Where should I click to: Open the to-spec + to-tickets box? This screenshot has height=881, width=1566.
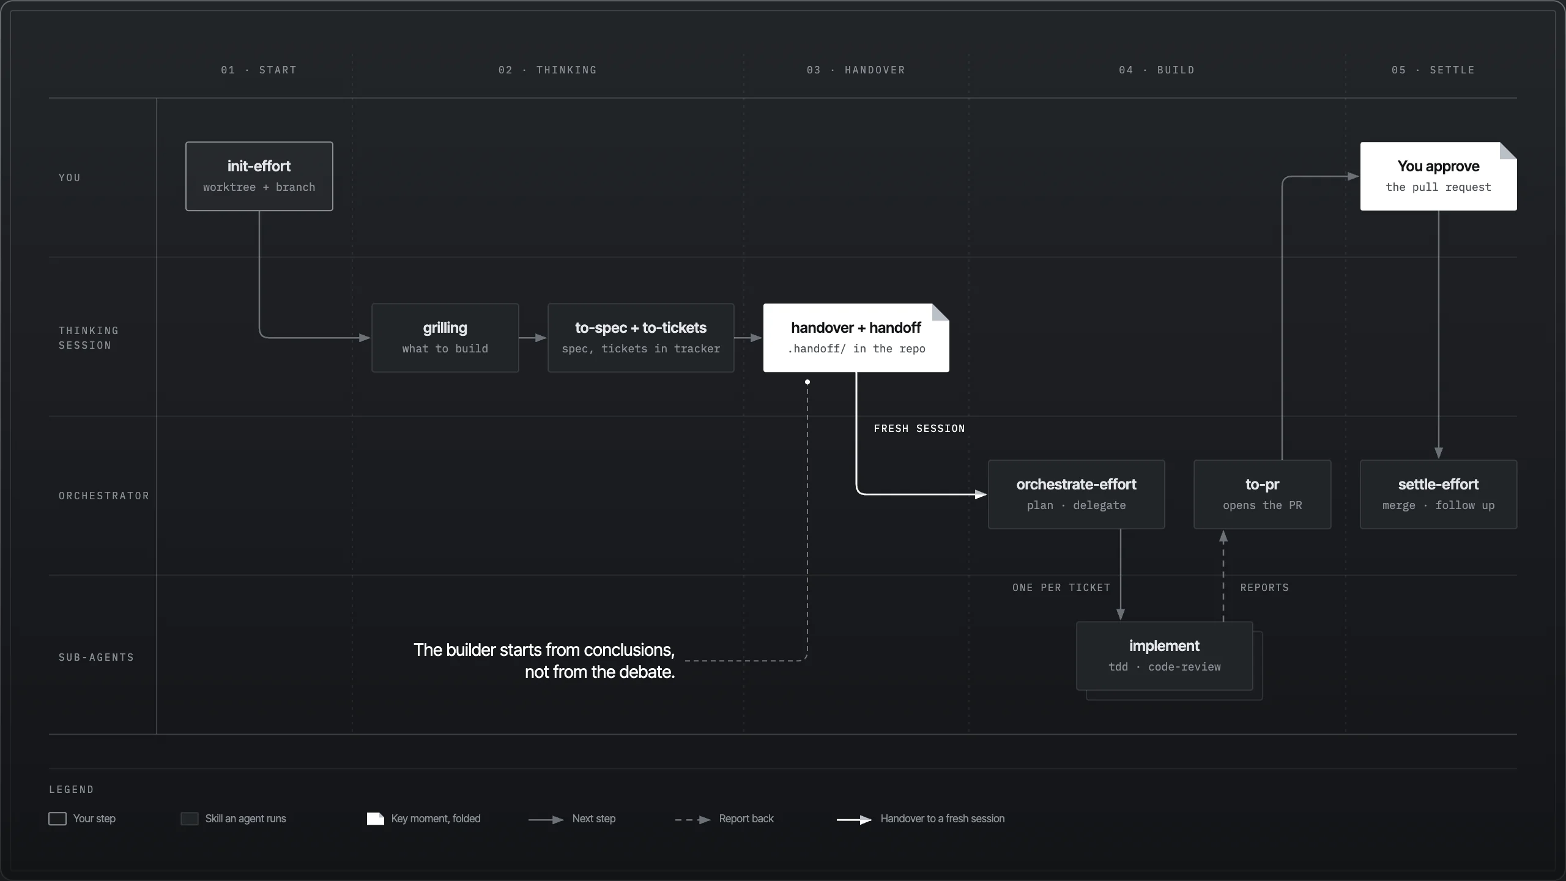(x=641, y=338)
